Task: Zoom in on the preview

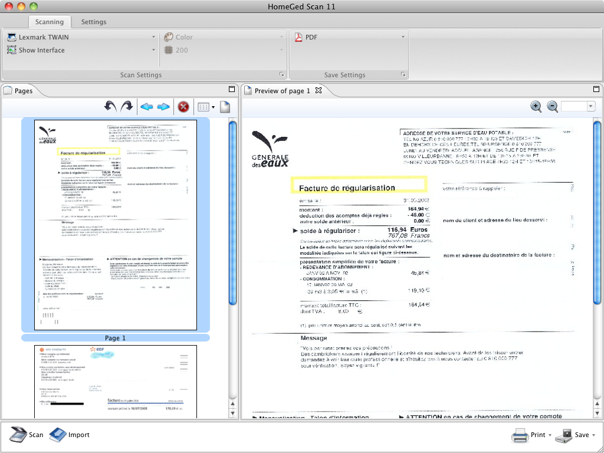Action: point(536,107)
